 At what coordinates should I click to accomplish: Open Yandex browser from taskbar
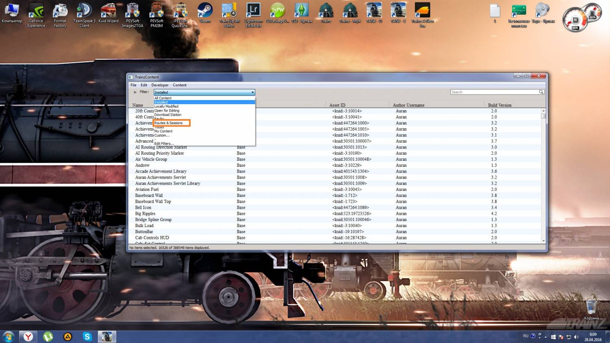pyautogui.click(x=28, y=336)
